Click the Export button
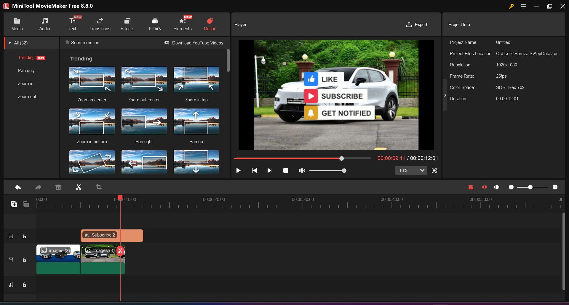Image resolution: width=569 pixels, height=305 pixels. [x=416, y=25]
